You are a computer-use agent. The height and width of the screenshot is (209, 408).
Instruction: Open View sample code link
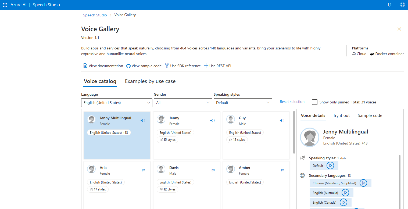pyautogui.click(x=144, y=66)
